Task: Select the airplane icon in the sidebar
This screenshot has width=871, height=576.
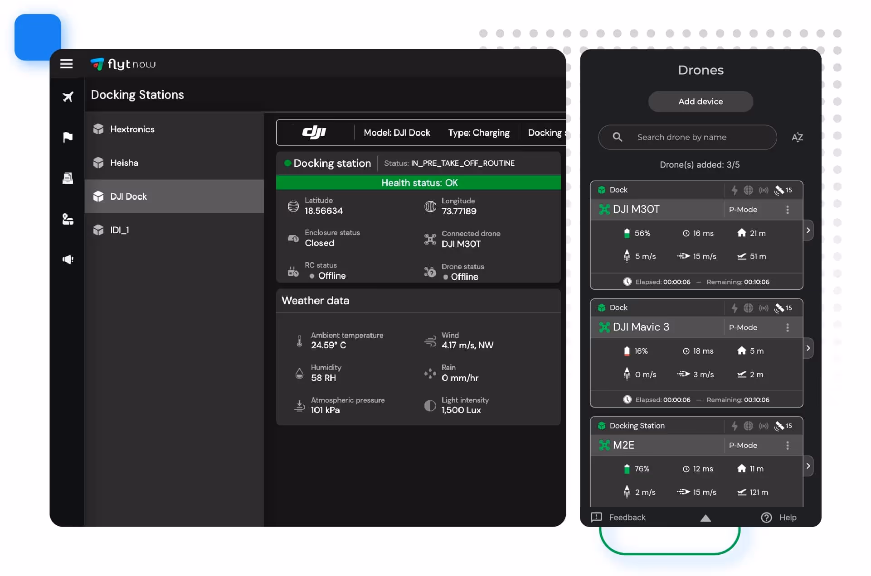Action: [68, 96]
